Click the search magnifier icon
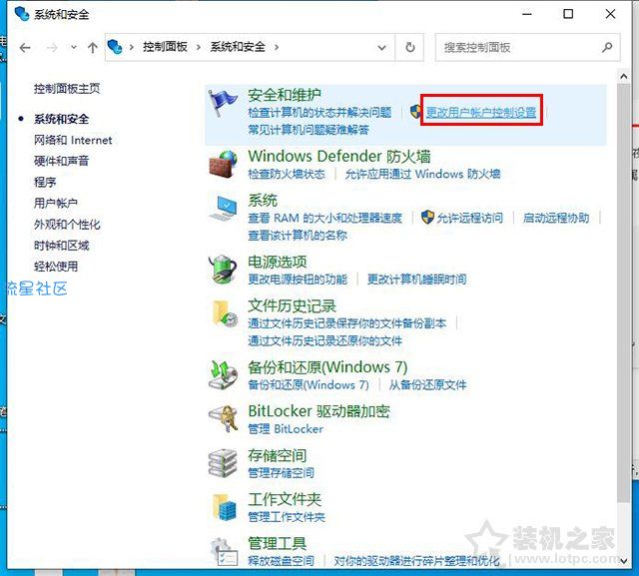The height and width of the screenshot is (576, 639). coord(607,47)
